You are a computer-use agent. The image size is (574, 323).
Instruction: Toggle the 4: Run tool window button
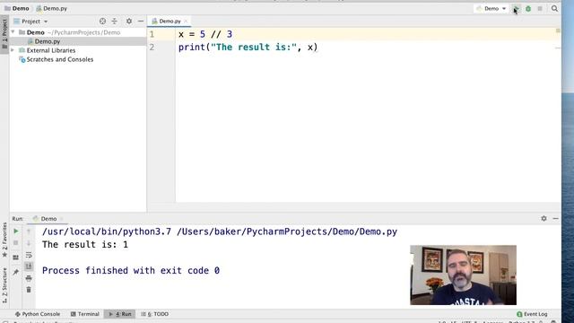[x=119, y=314]
